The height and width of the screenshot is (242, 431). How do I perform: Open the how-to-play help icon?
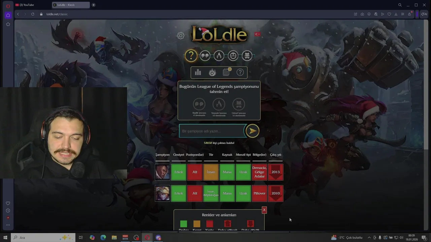click(240, 72)
